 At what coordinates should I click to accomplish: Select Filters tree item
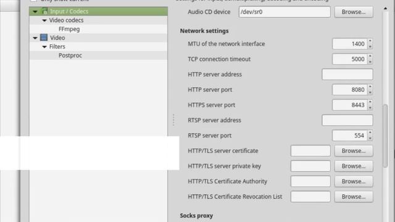(x=99, y=47)
